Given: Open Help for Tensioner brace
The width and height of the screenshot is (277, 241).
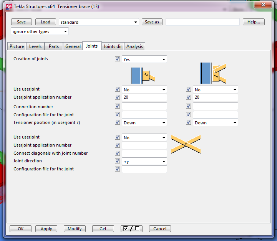Looking at the screenshot, I should pyautogui.click(x=254, y=22).
